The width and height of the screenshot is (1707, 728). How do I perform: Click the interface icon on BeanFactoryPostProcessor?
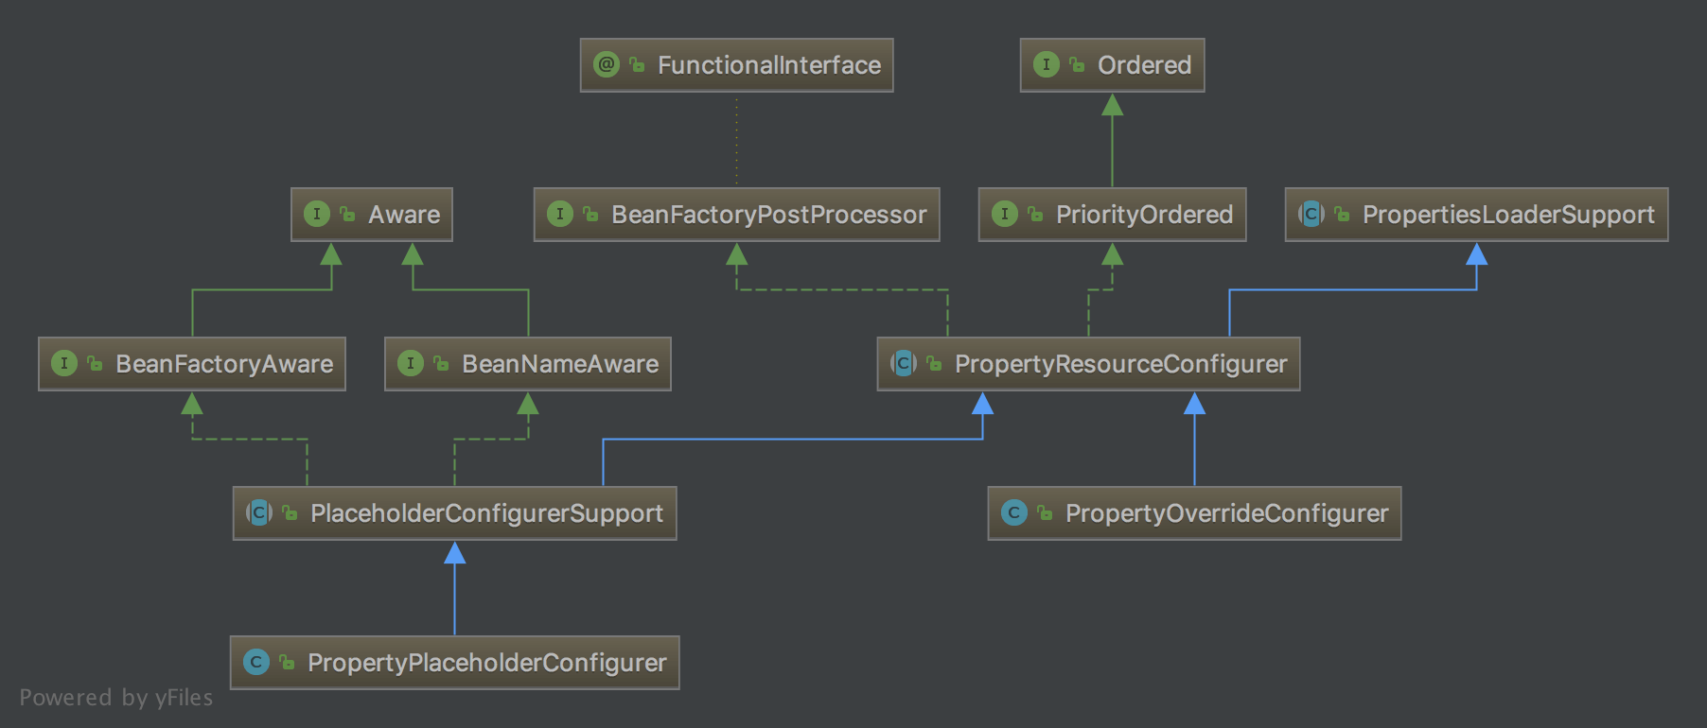tap(559, 214)
